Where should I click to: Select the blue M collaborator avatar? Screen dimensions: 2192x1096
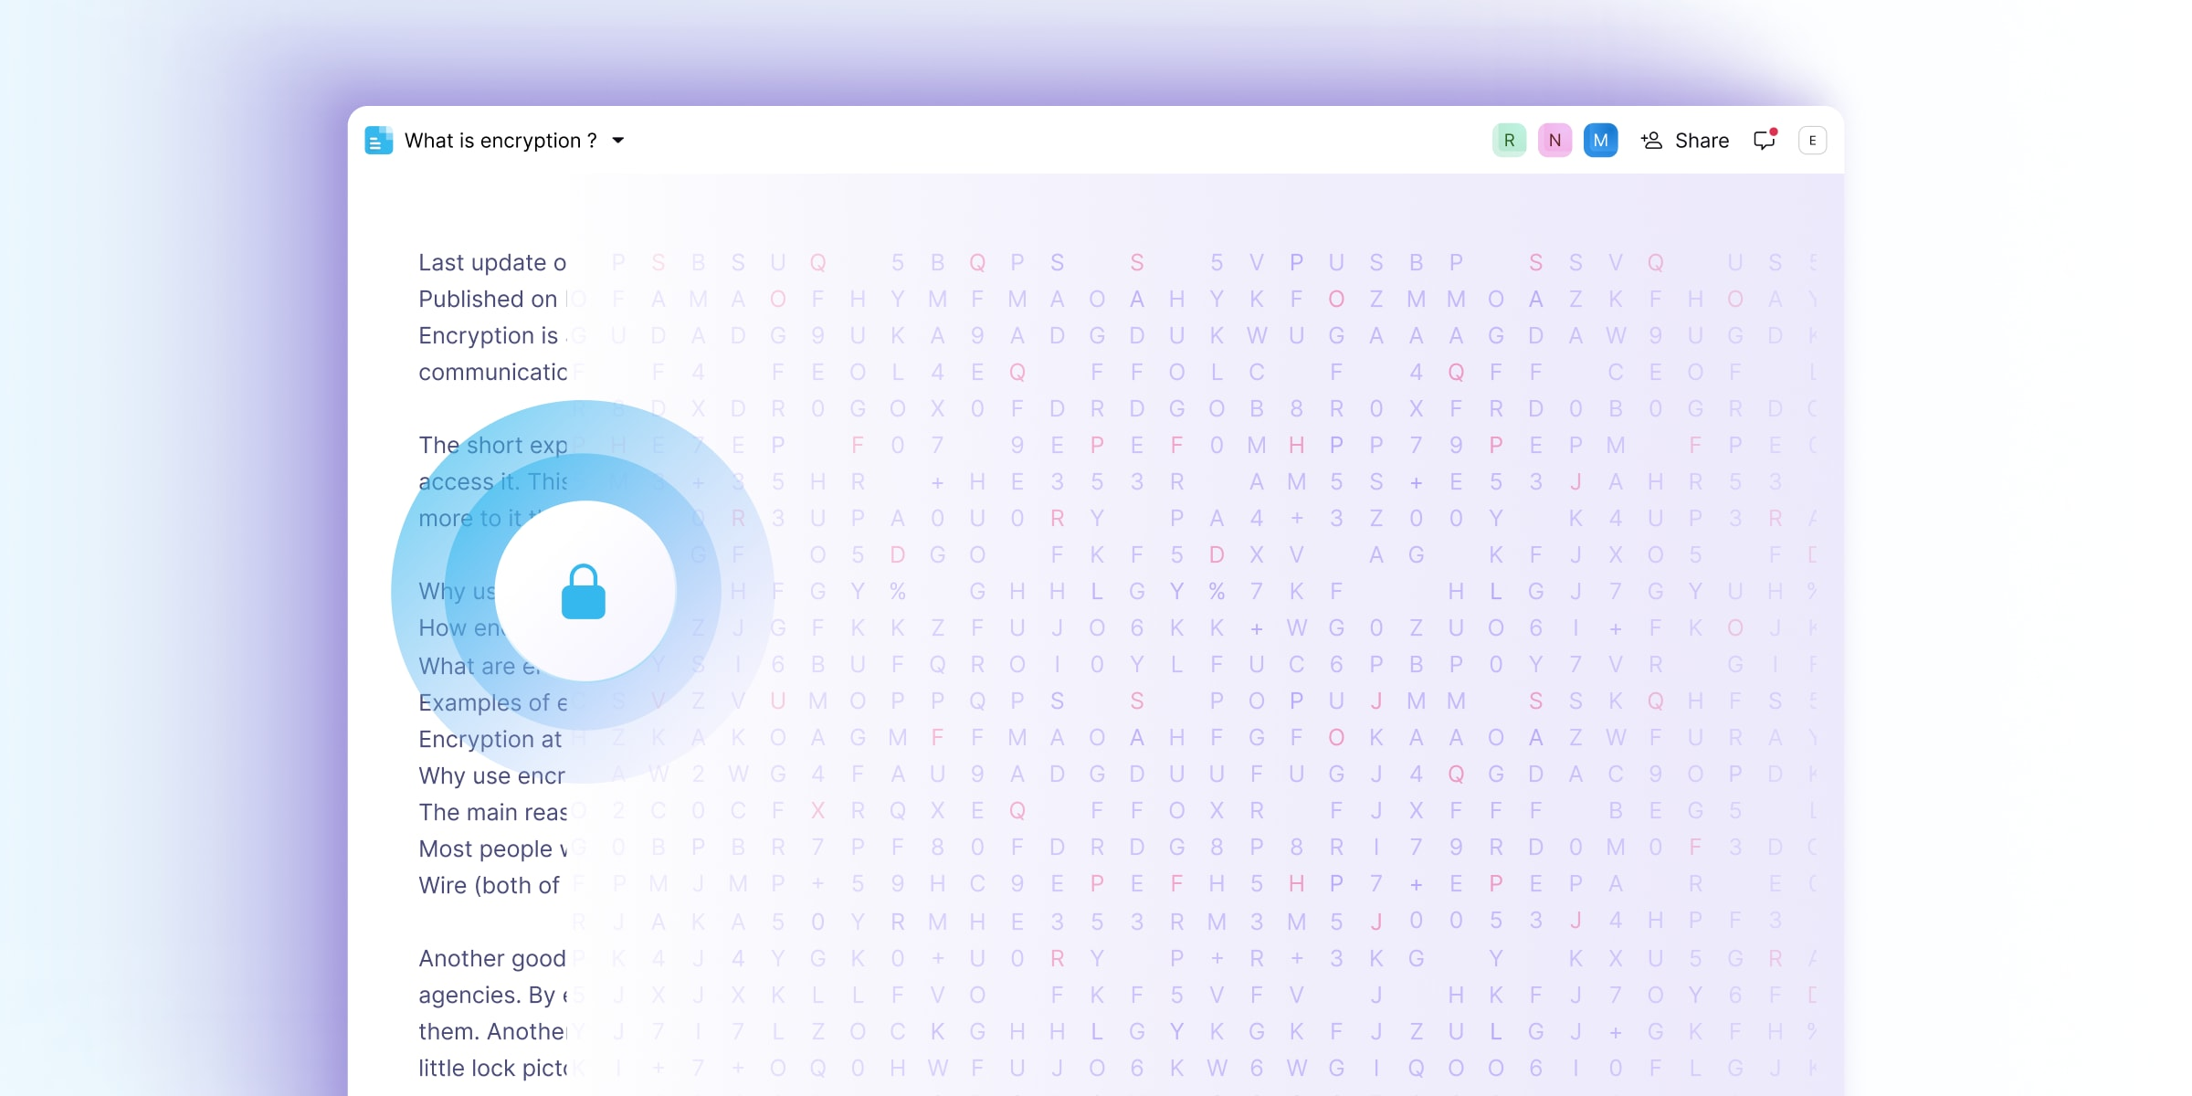[x=1600, y=141]
